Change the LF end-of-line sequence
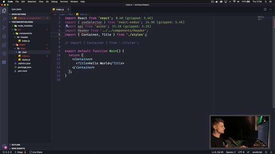 248,152
